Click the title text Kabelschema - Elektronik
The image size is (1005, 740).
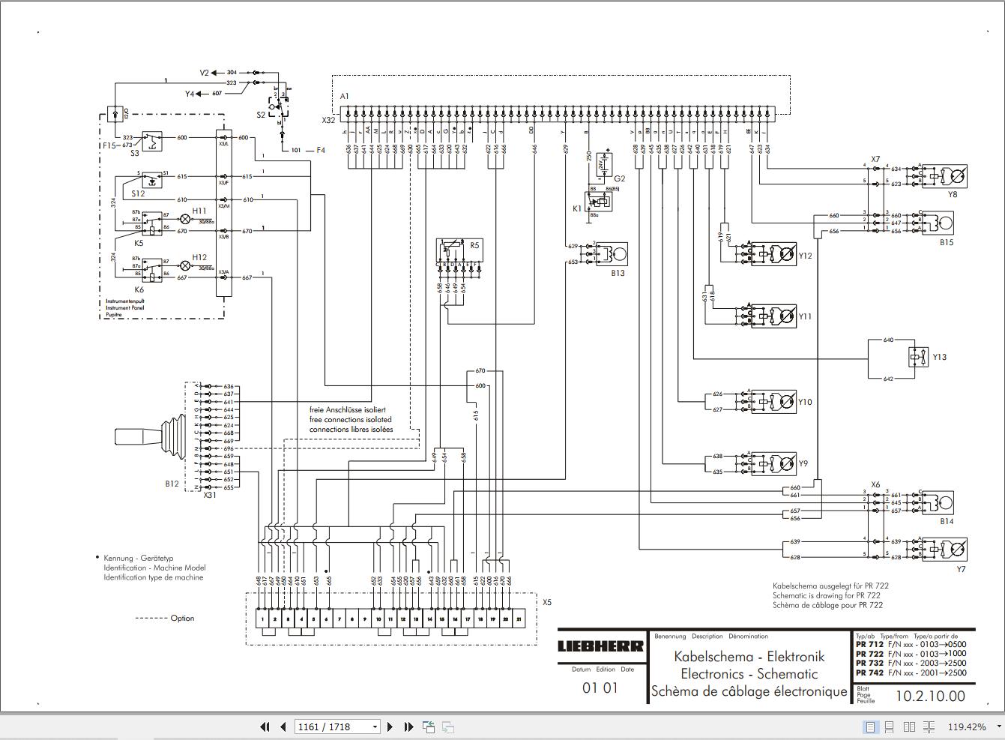(x=749, y=657)
